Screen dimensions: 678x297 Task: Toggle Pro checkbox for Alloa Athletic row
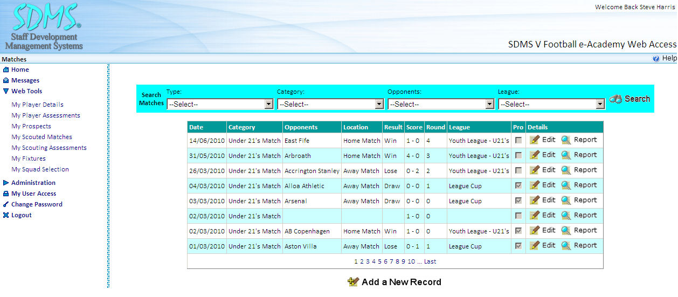click(x=518, y=185)
